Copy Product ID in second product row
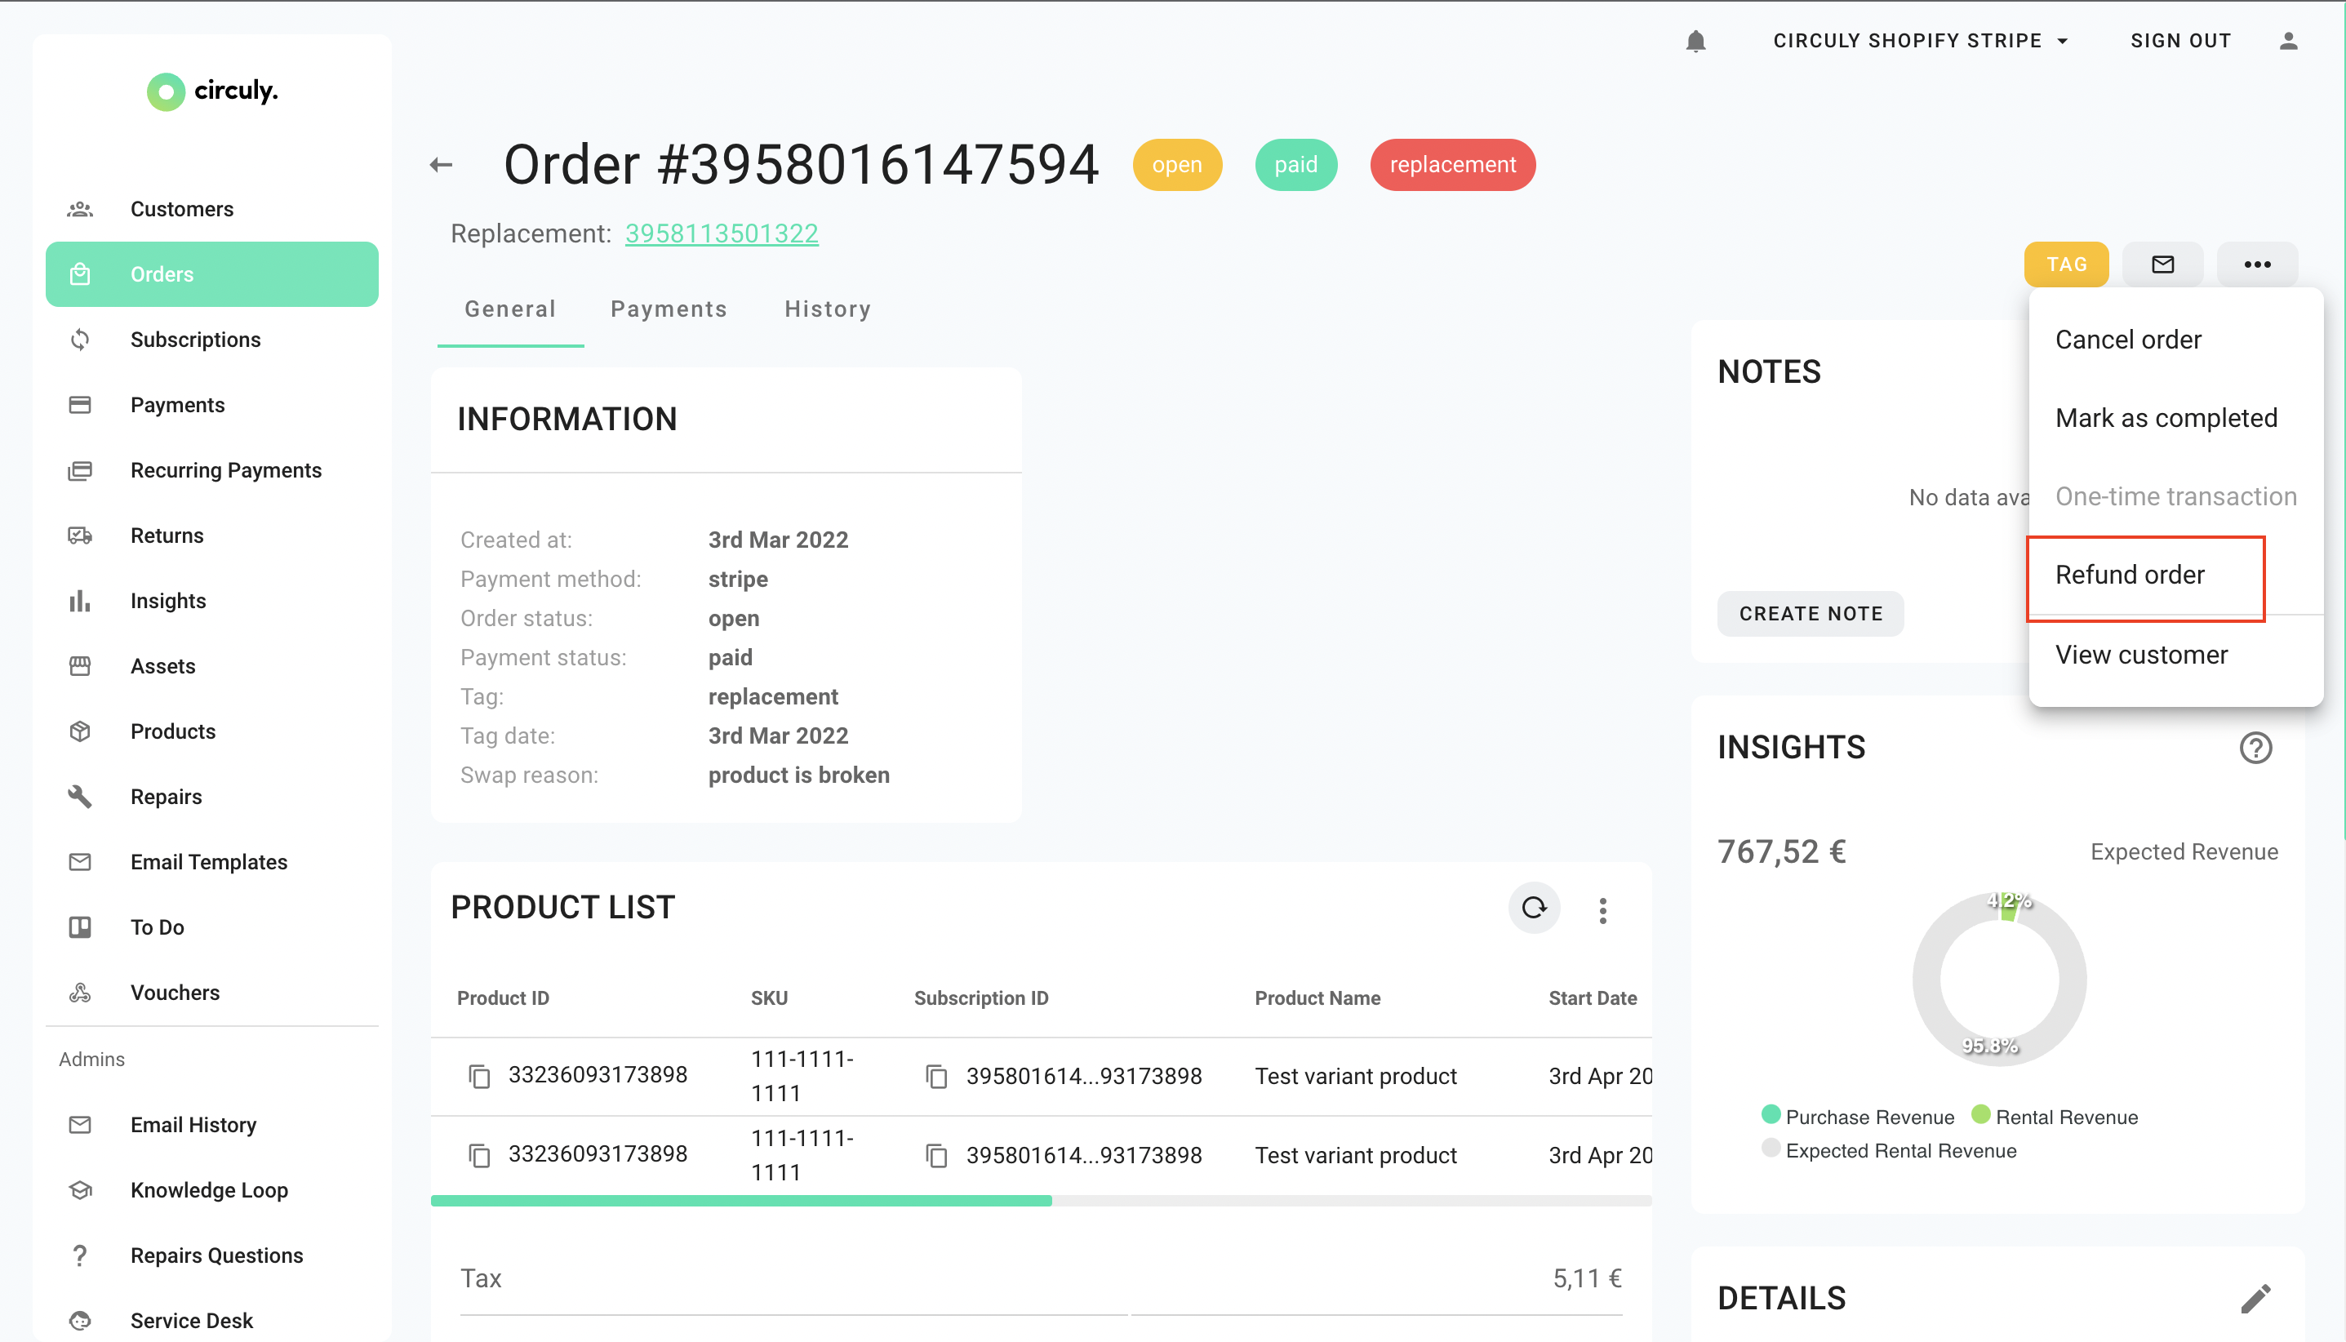This screenshot has width=2346, height=1342. (x=479, y=1155)
